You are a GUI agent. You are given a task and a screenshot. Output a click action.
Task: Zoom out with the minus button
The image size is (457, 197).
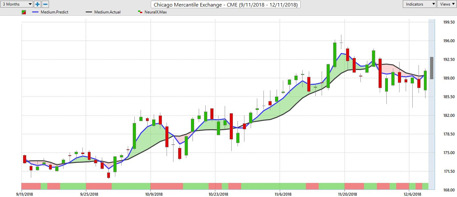(45, 4)
